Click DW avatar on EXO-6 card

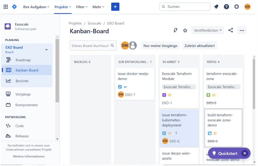pyautogui.click(x=165, y=141)
